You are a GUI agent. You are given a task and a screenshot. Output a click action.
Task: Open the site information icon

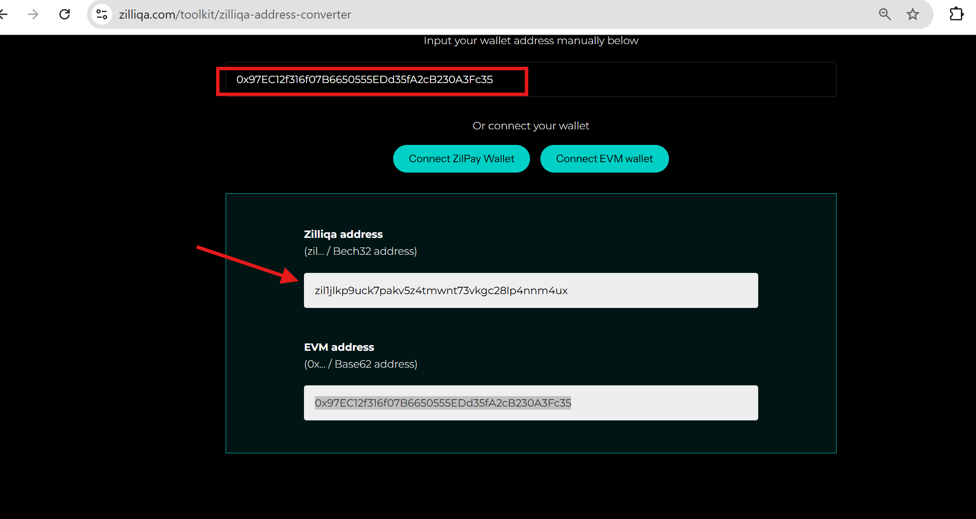click(102, 14)
